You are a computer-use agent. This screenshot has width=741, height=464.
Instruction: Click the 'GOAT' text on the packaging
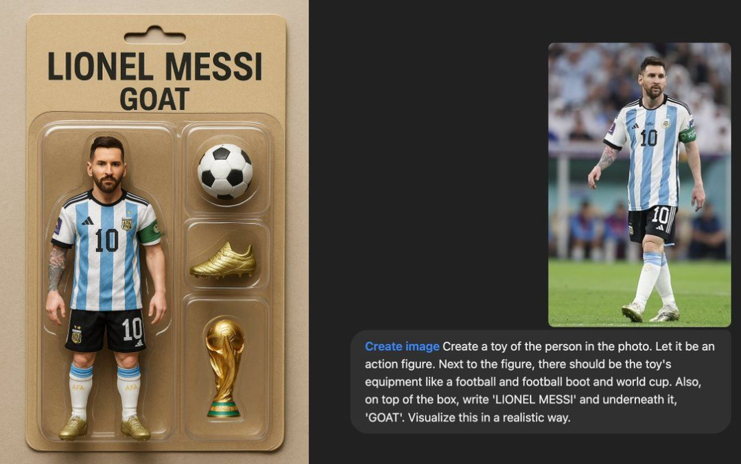tap(154, 99)
